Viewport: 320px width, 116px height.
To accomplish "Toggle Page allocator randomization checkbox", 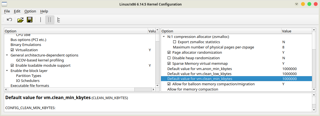I will pos(169,53).
